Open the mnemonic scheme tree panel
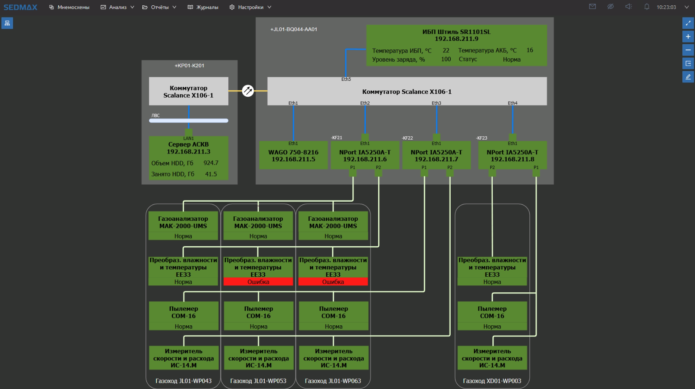Image resolution: width=695 pixels, height=389 pixels. pyautogui.click(x=7, y=23)
